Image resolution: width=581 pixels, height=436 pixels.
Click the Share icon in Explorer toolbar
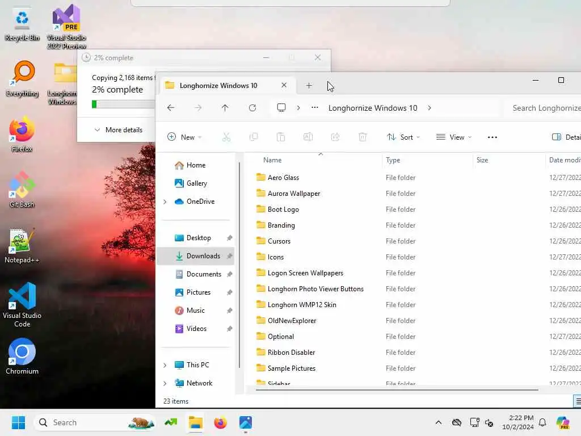[x=335, y=137]
